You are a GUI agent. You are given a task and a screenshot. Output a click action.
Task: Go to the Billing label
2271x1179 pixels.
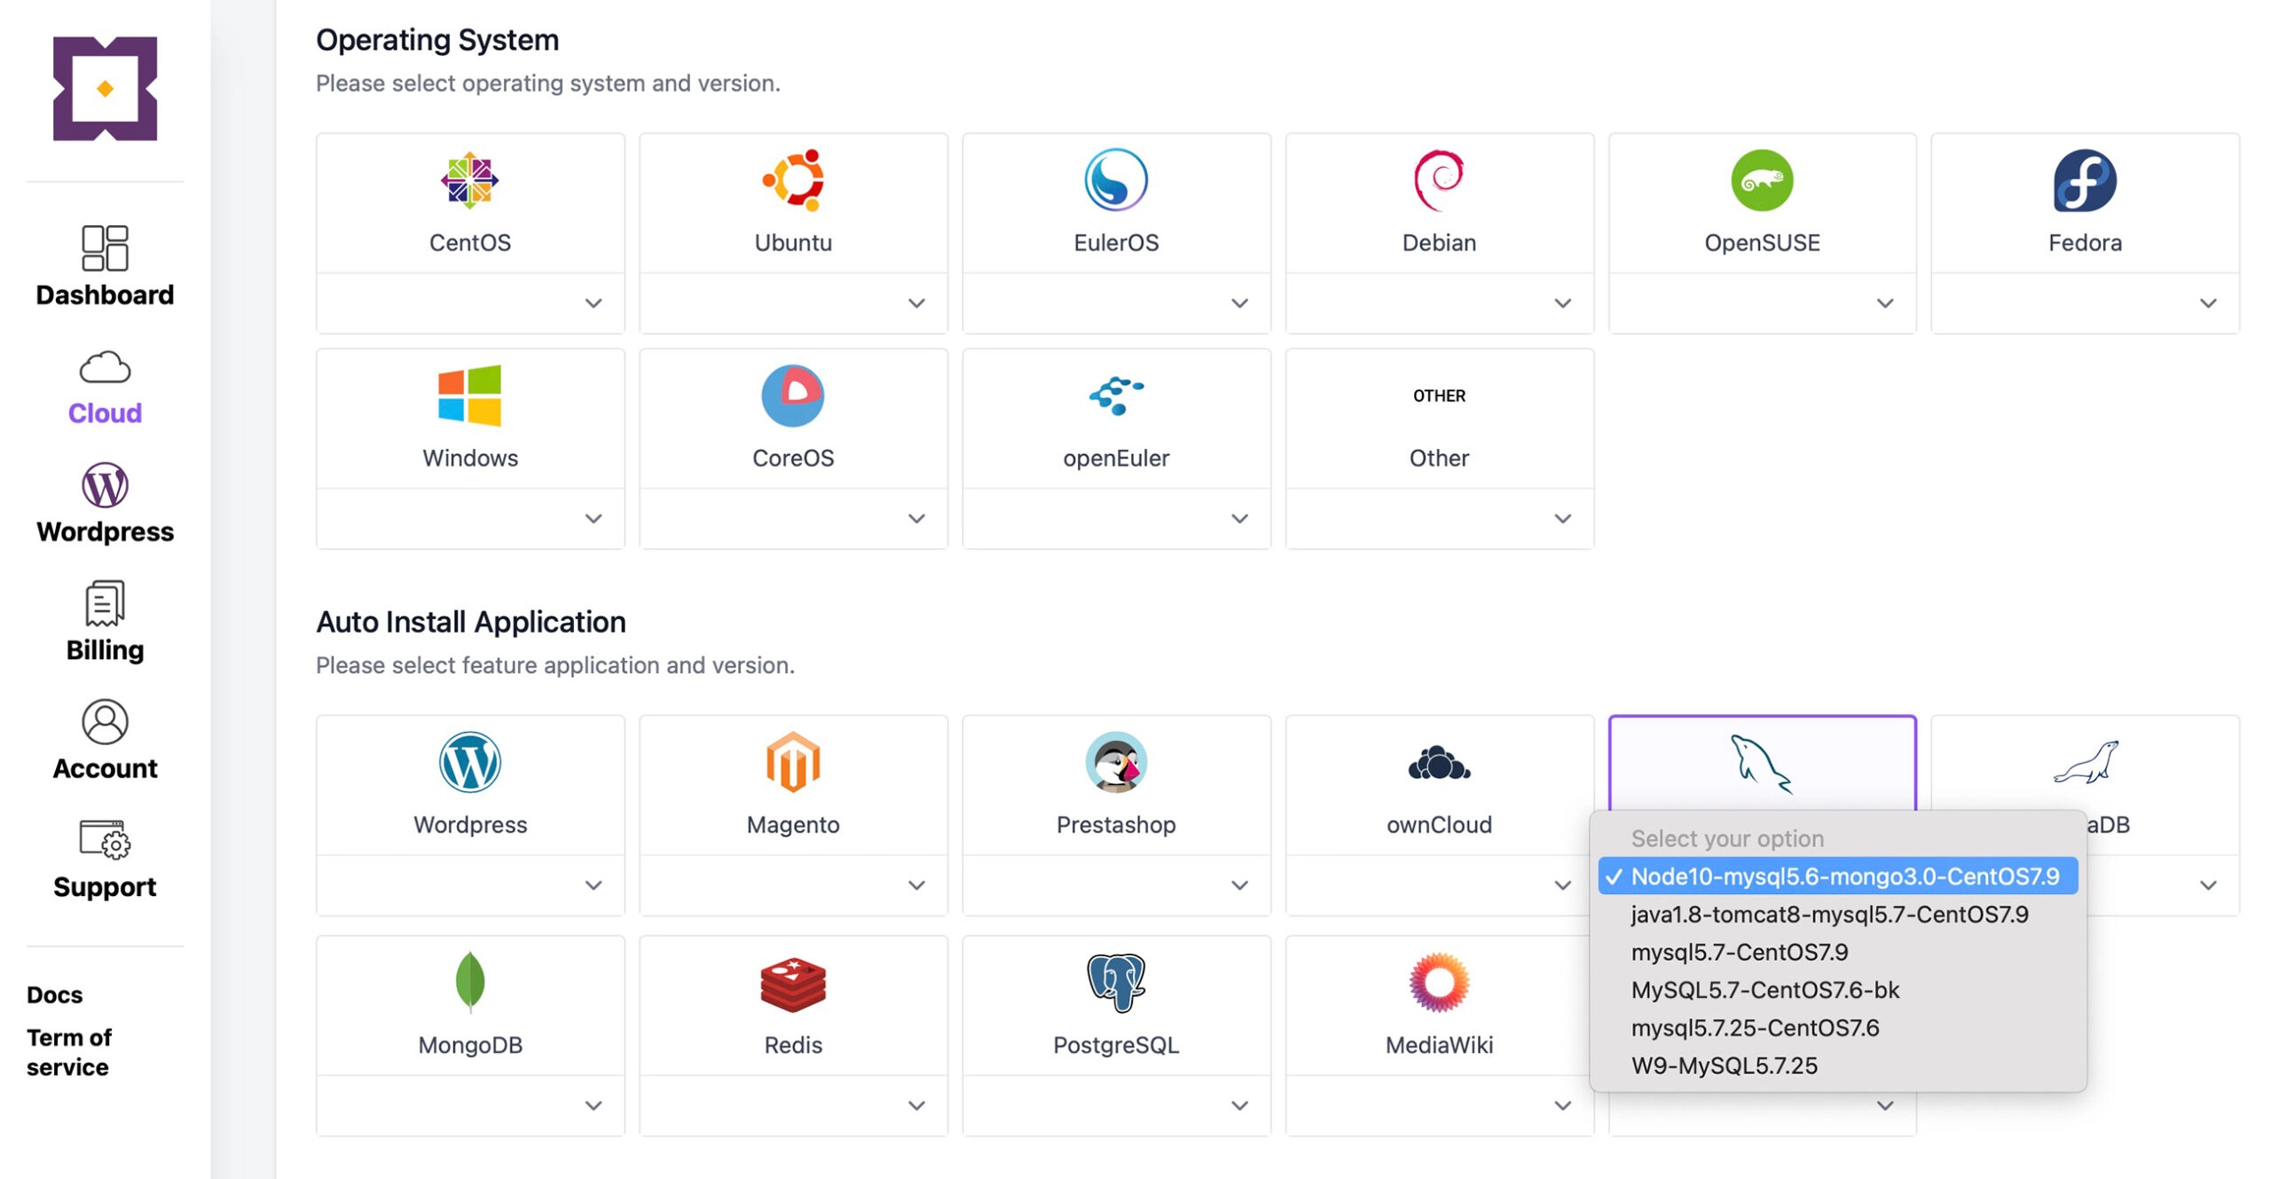pos(105,650)
